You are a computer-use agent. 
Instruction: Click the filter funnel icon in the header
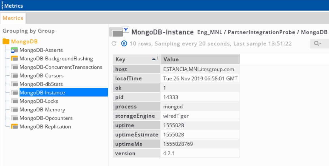(126, 29)
